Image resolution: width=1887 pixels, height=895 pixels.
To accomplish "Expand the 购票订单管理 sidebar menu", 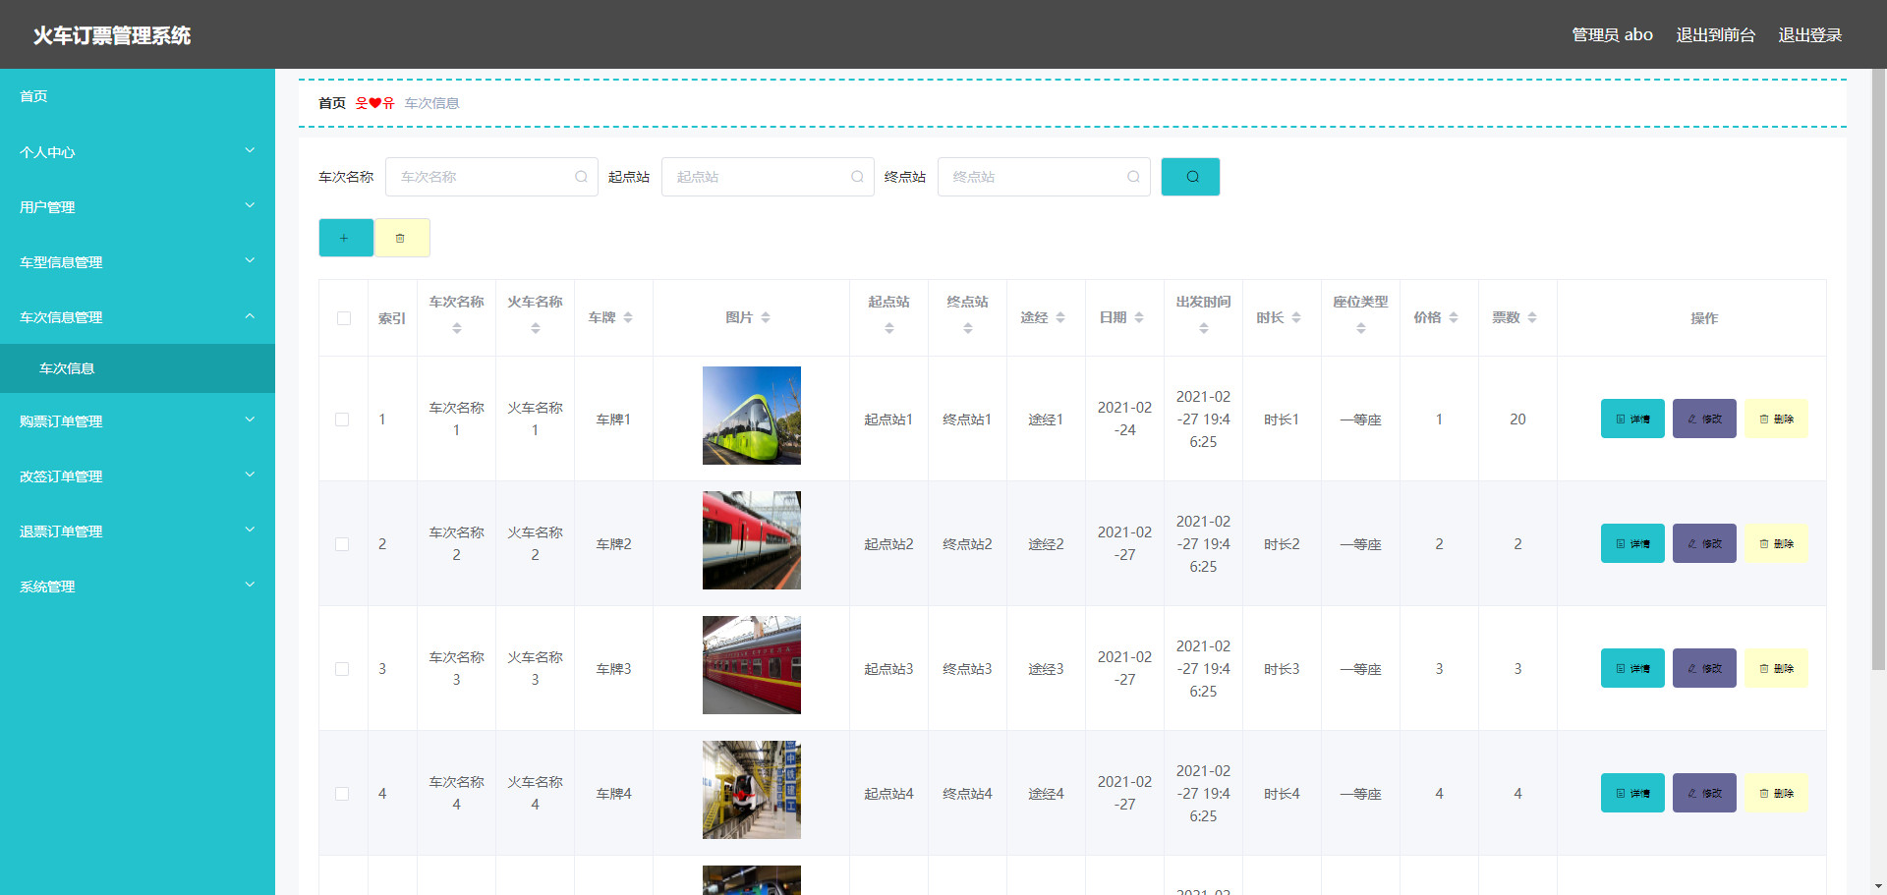I will pos(138,421).
